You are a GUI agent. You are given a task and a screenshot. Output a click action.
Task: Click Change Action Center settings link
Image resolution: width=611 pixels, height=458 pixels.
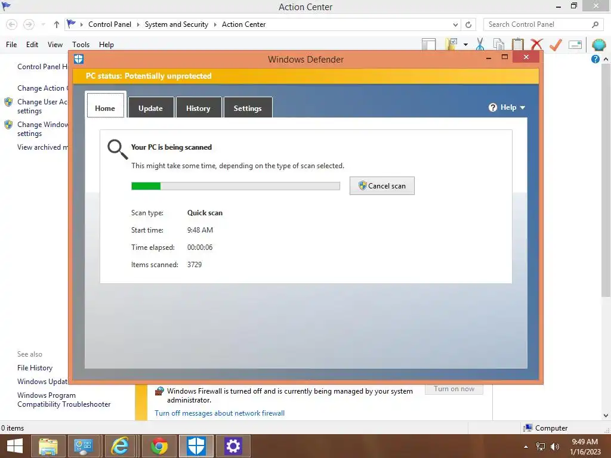click(x=42, y=88)
